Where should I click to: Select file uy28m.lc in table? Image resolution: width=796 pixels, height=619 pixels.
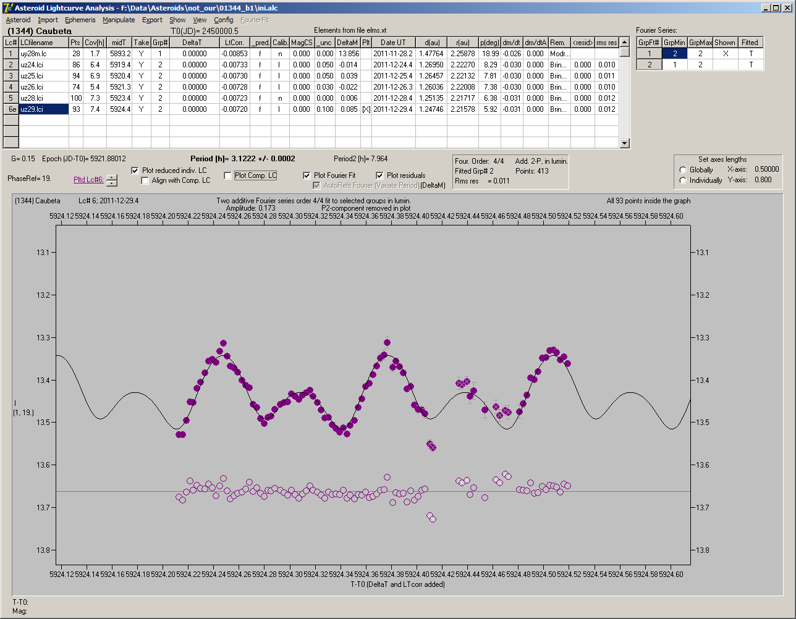point(43,54)
